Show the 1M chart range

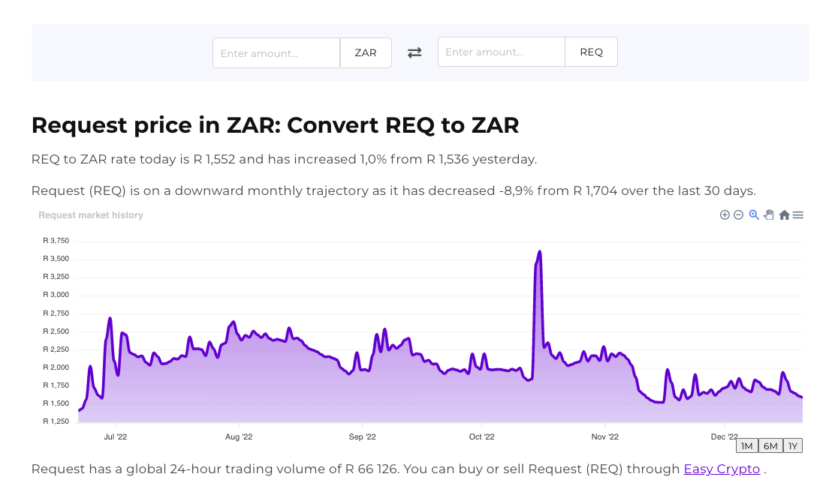(x=746, y=446)
